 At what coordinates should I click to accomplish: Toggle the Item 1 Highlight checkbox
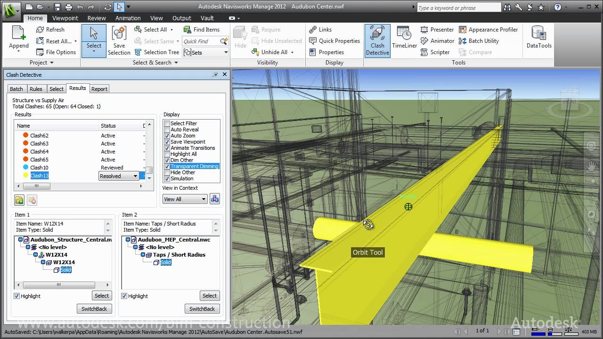pos(17,296)
